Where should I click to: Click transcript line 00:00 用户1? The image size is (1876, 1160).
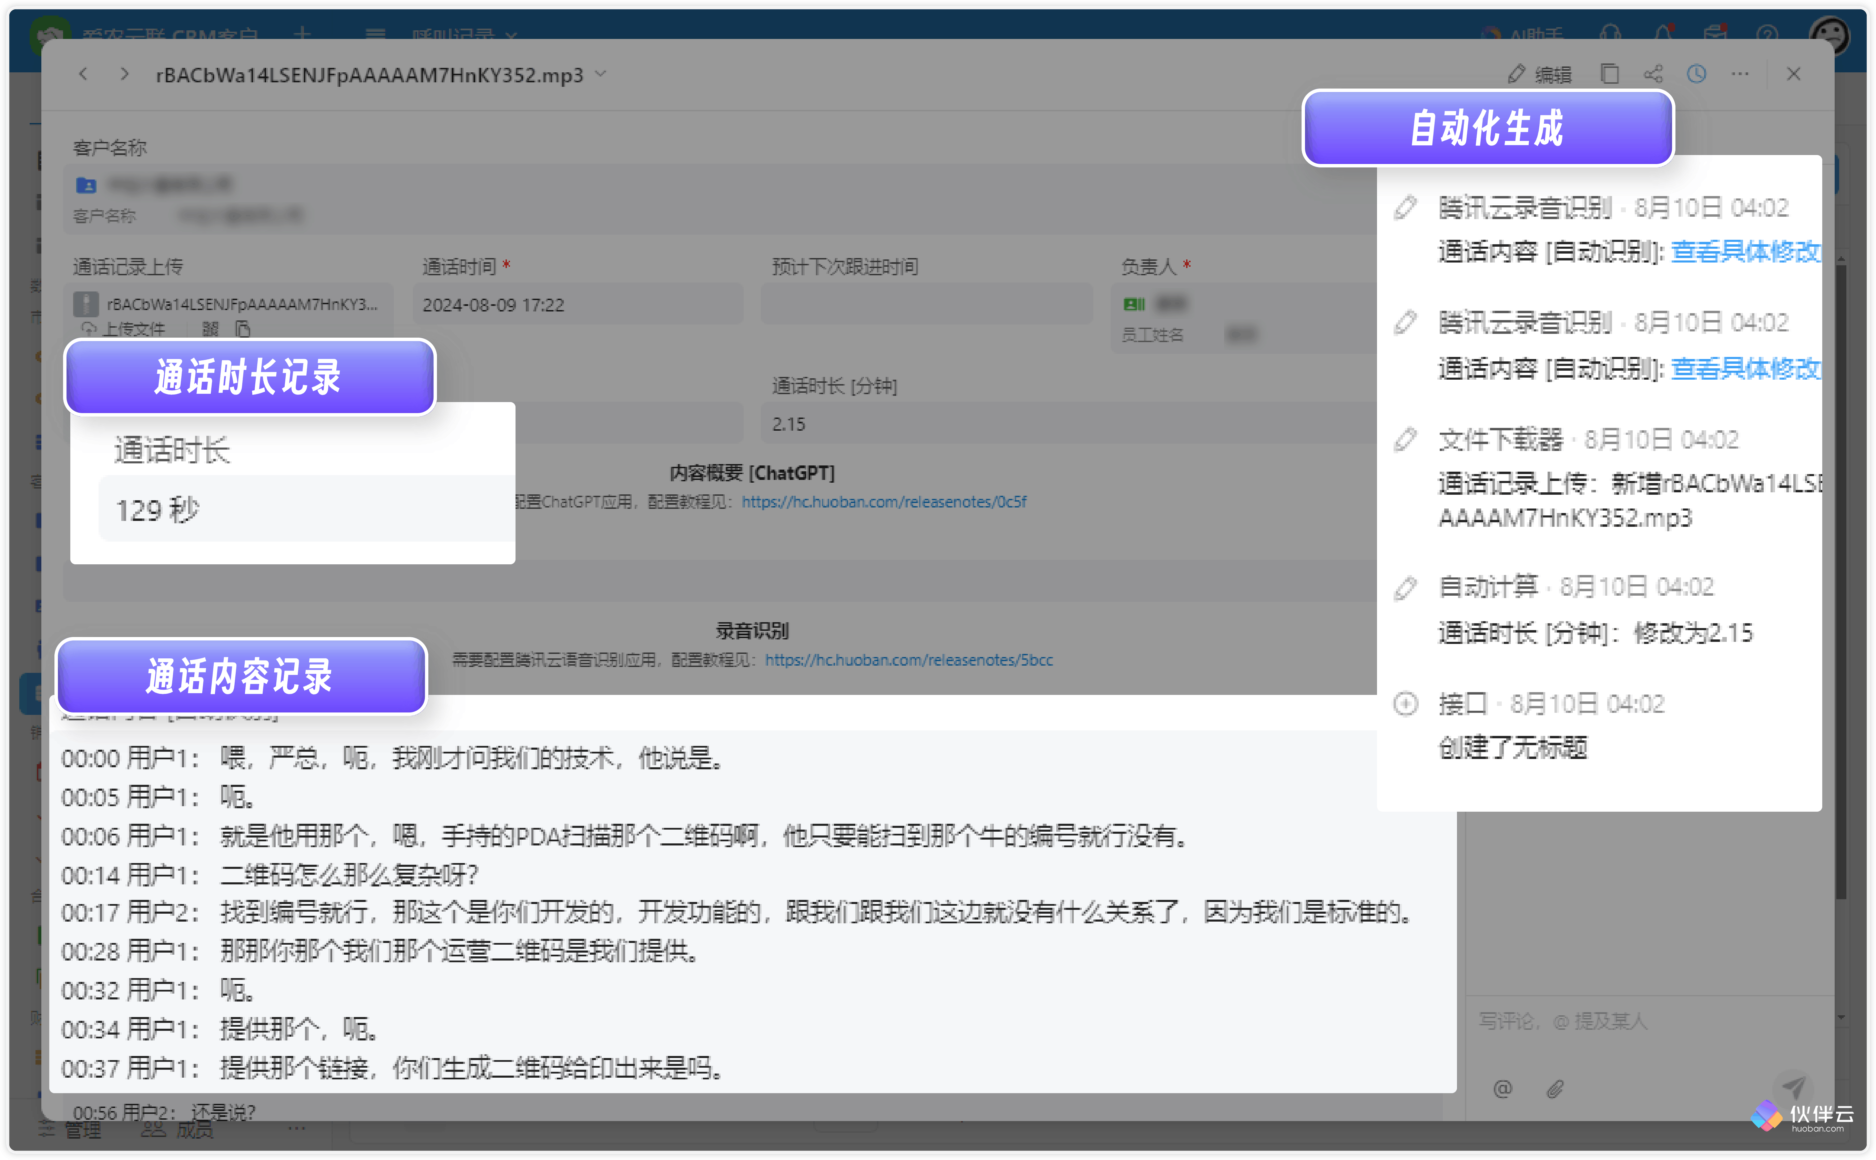[x=392, y=758]
